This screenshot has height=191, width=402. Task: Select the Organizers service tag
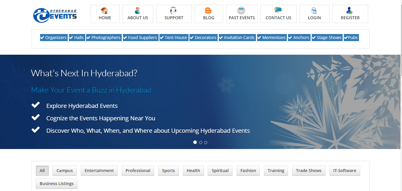click(54, 38)
